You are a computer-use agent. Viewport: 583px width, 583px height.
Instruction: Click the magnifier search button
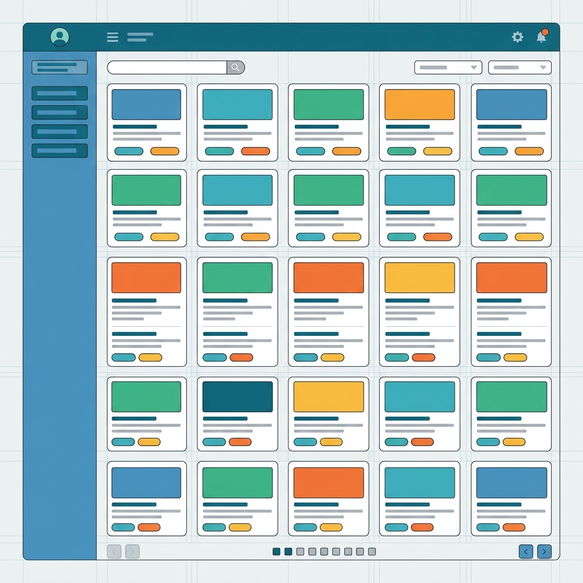point(236,67)
